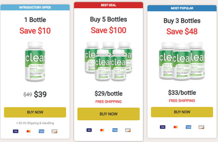Click Mastercard icon under 5 Bottles offer

coord(102,130)
